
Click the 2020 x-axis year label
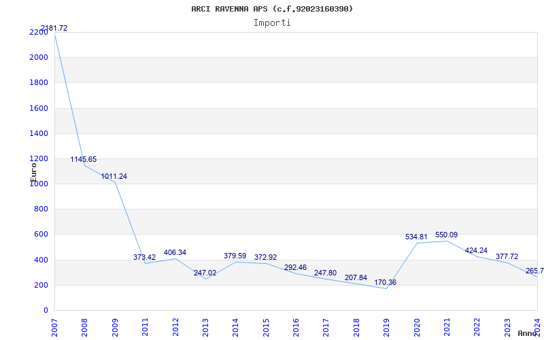[x=417, y=327]
